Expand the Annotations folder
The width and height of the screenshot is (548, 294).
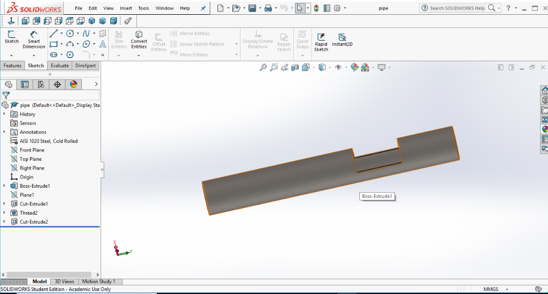click(4, 132)
